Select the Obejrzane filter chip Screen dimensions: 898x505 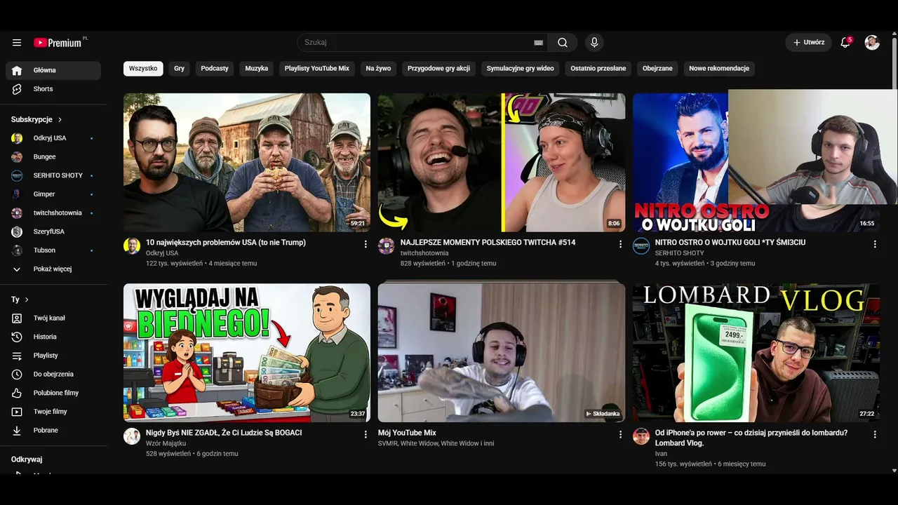click(657, 69)
